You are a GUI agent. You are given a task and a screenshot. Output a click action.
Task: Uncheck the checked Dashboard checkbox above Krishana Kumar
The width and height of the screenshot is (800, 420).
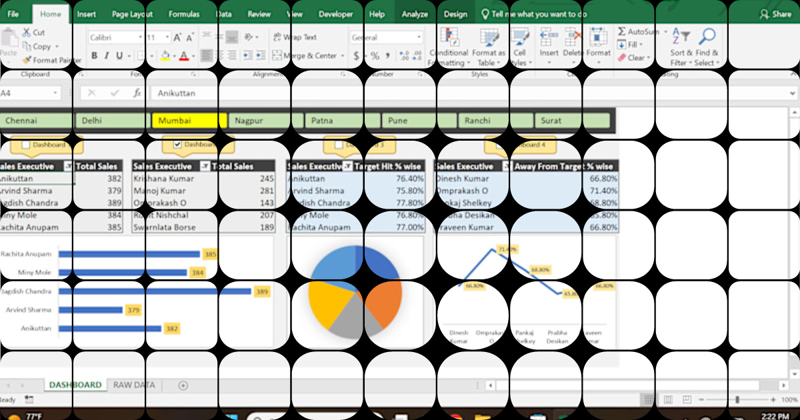point(177,145)
